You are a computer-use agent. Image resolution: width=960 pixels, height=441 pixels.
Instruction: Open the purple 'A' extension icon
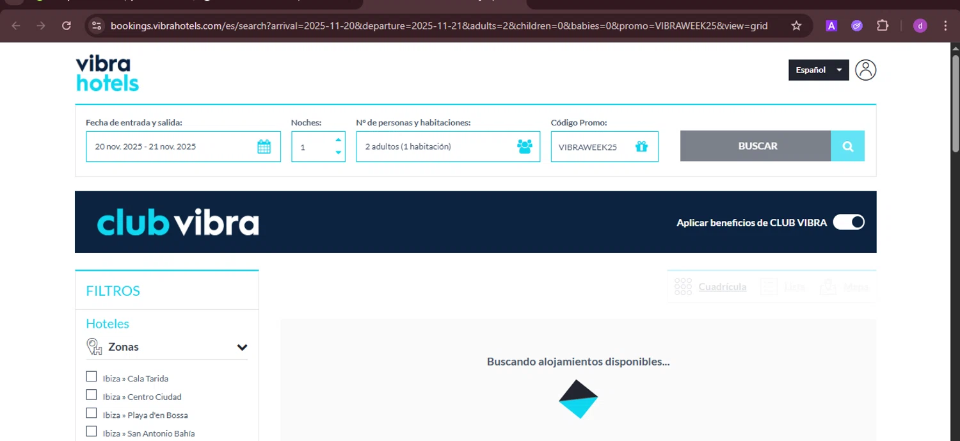point(831,26)
